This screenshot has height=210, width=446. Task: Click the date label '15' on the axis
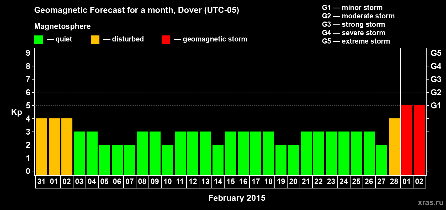(231, 181)
